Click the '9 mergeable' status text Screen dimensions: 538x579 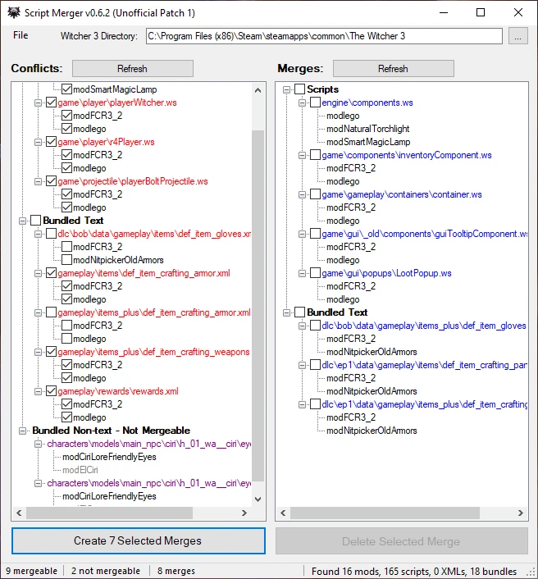point(32,571)
